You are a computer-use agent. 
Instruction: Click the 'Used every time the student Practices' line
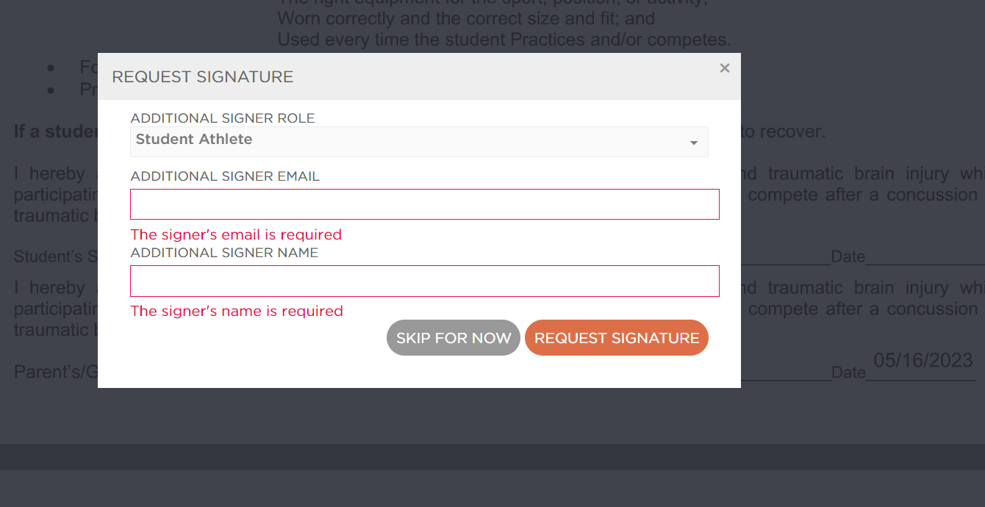coord(504,40)
